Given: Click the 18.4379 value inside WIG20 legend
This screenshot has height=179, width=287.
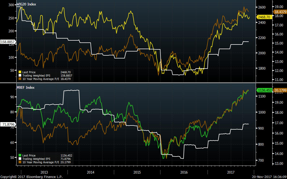Looking at the screenshot, I should pyautogui.click(x=65, y=79).
